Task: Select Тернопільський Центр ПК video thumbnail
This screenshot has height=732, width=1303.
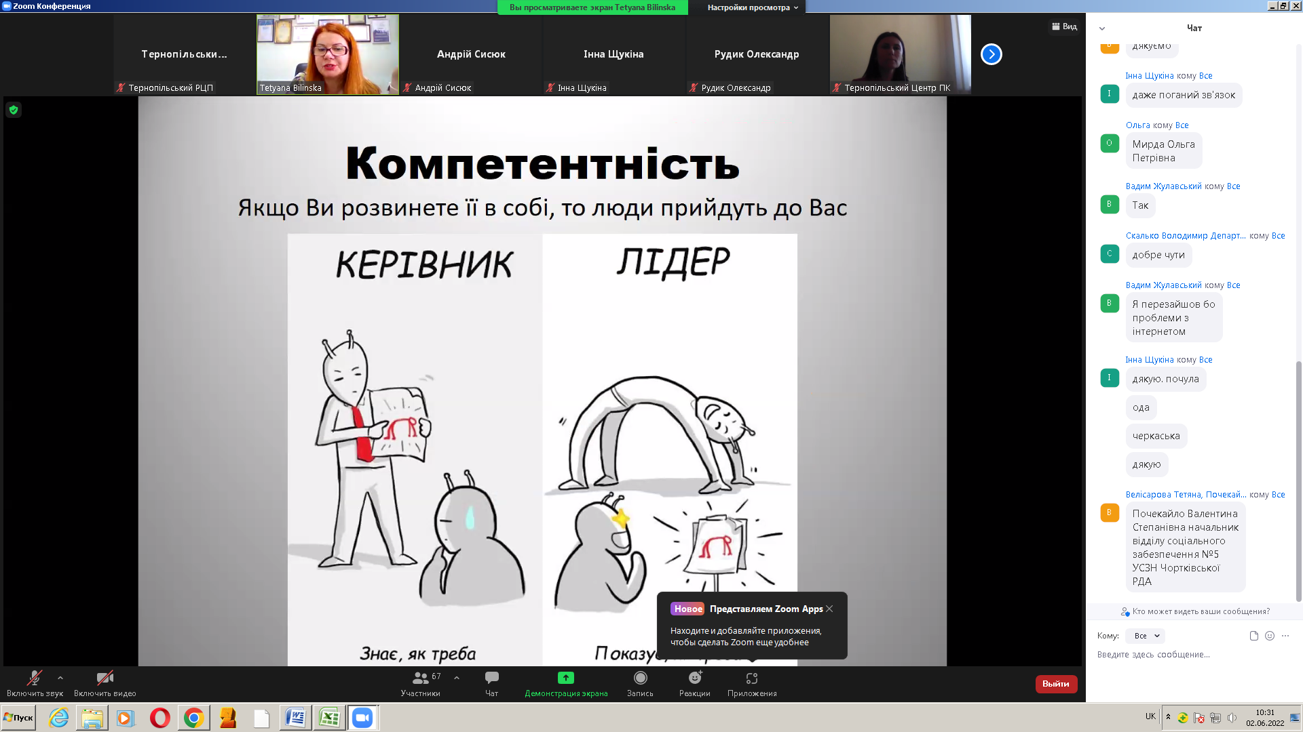Action: tap(901, 54)
